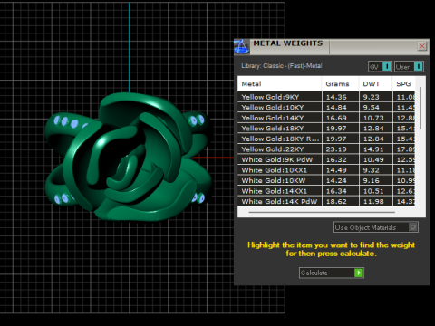The height and width of the screenshot is (326, 435).
Task: Select the White Gold:14KX1 row
Action: coord(326,191)
